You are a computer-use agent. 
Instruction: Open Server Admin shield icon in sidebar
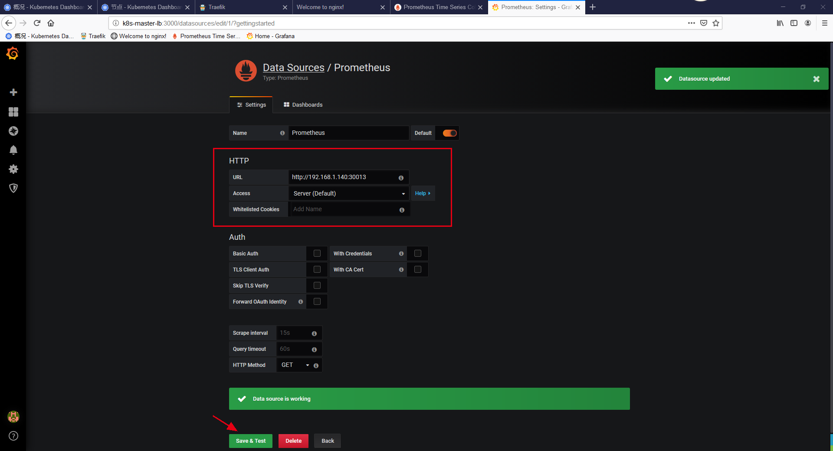pyautogui.click(x=13, y=188)
